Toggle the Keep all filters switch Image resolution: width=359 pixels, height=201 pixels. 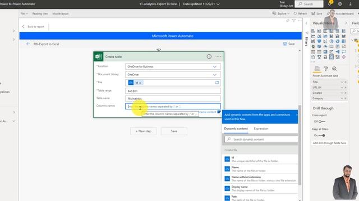pyautogui.click(x=322, y=135)
